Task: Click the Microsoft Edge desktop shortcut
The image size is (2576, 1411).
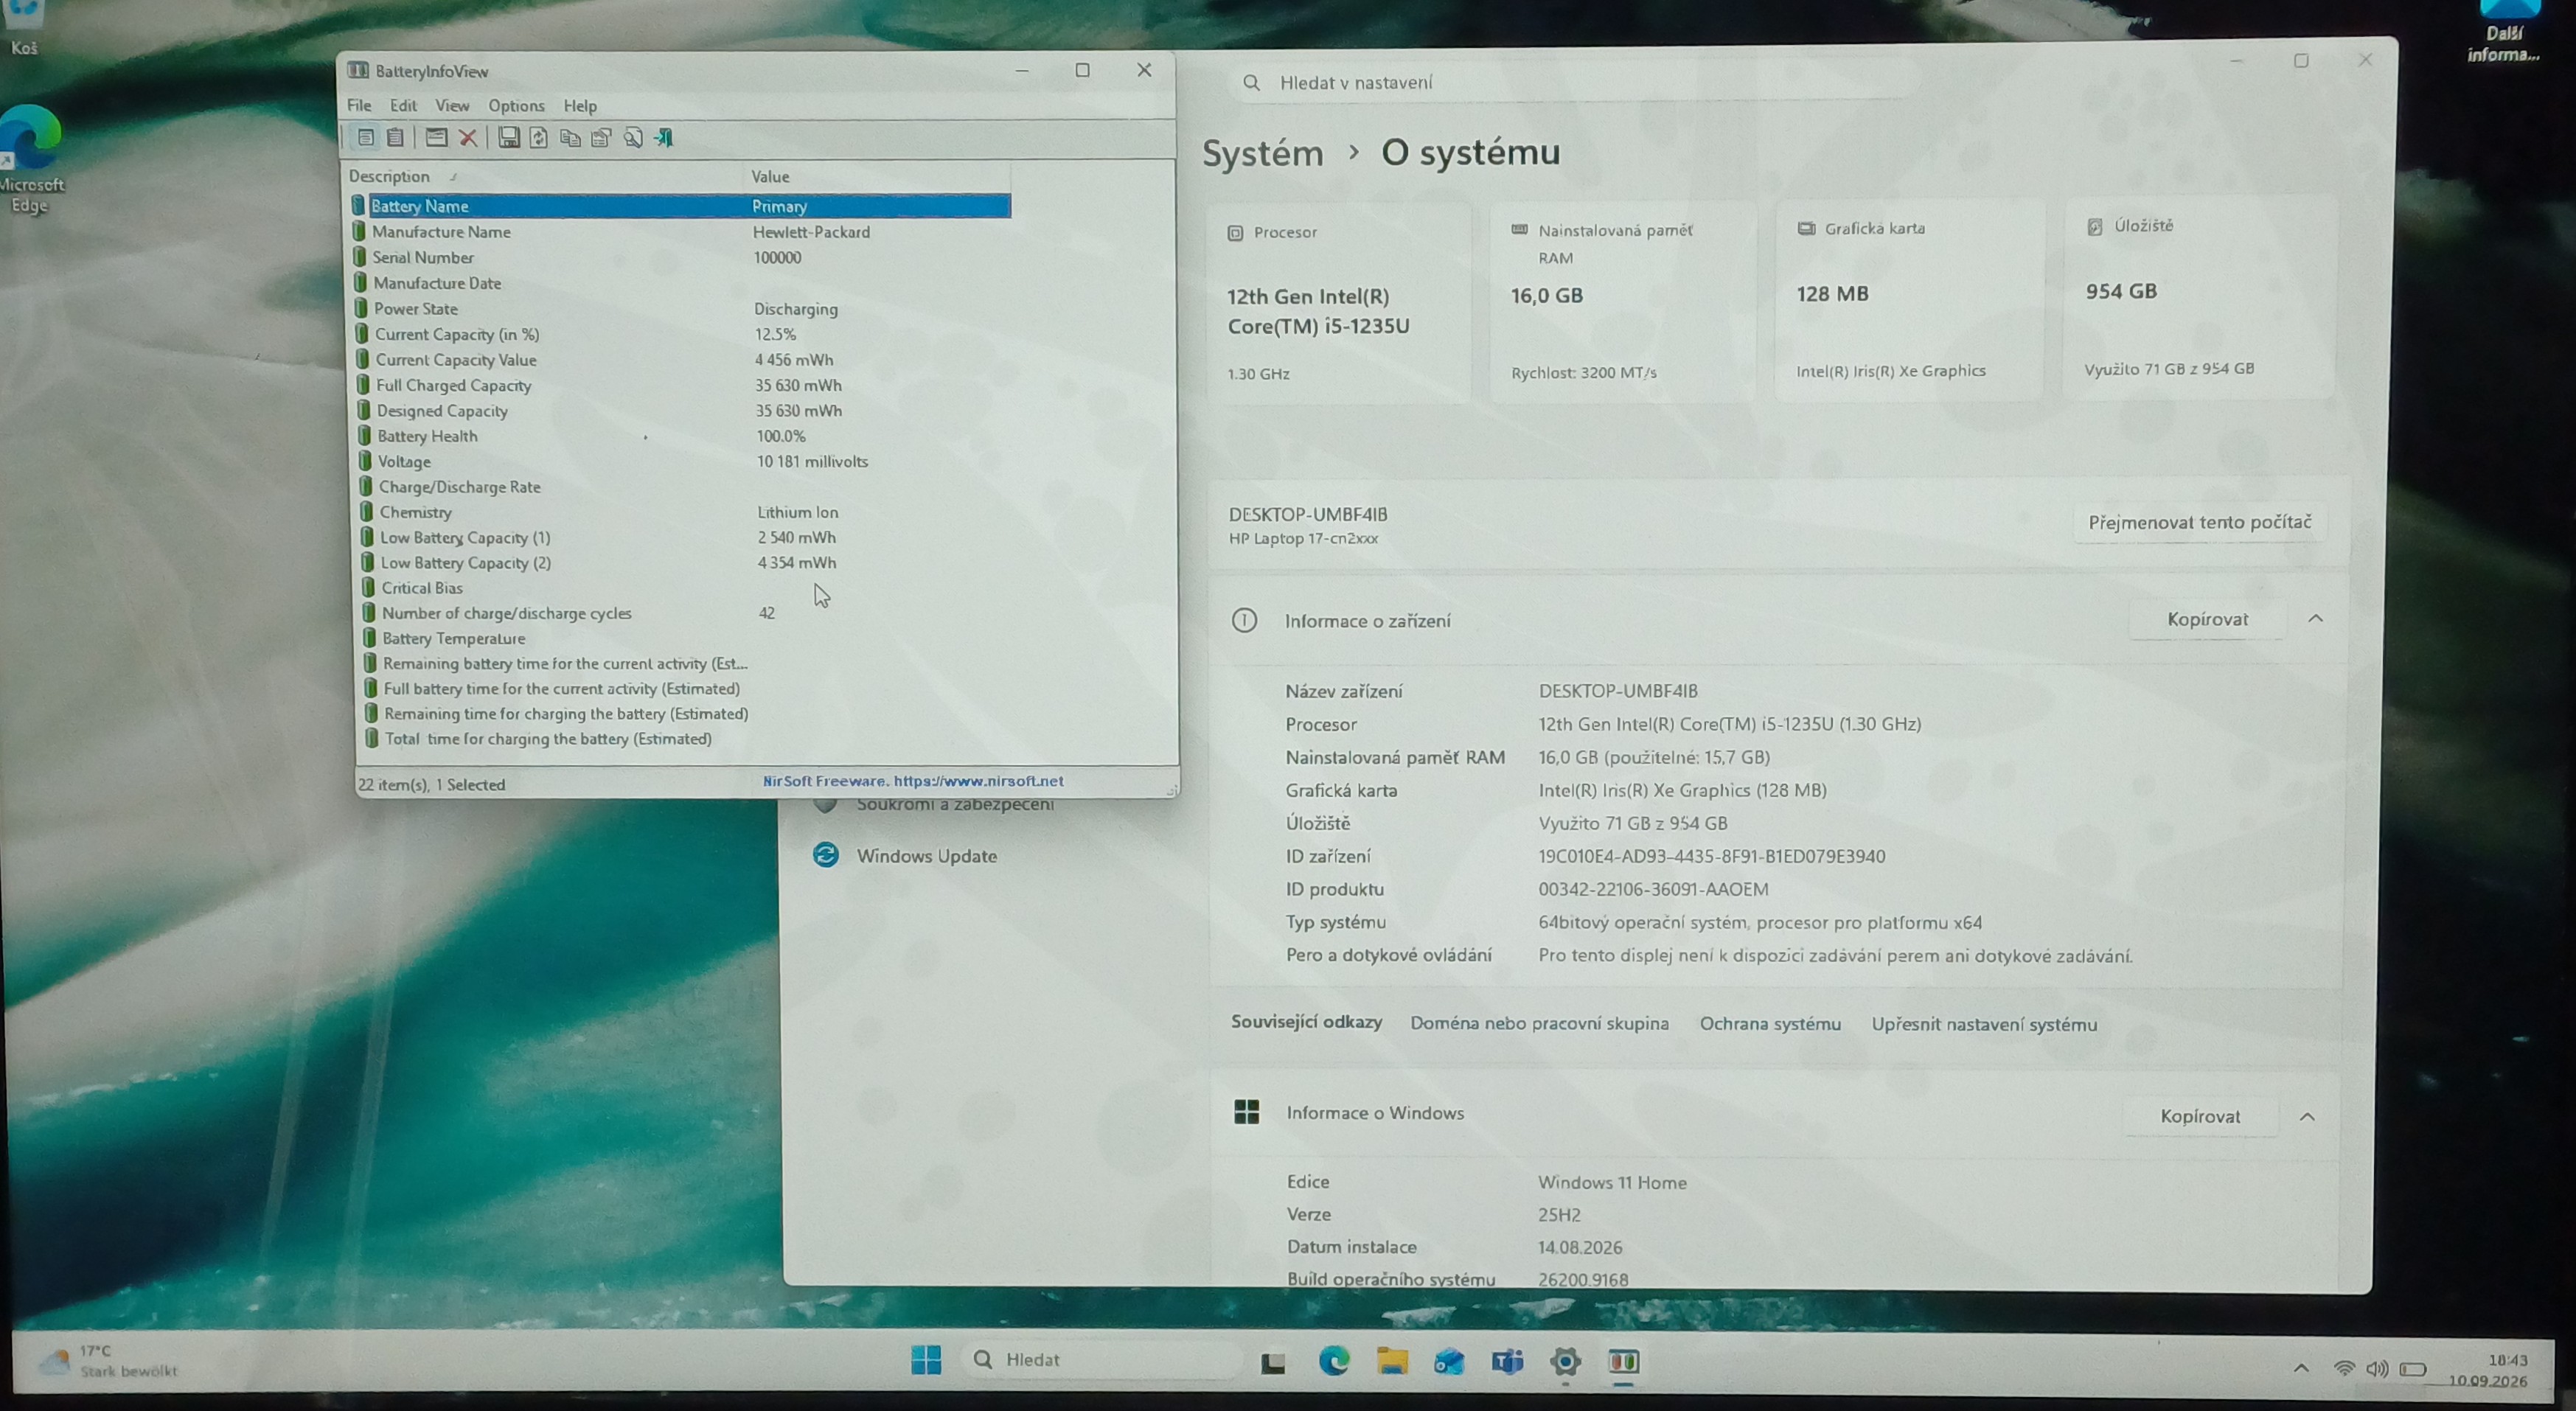Action: click(30, 159)
